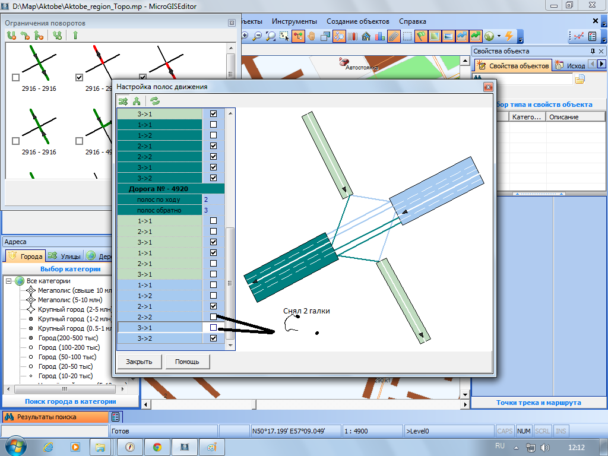Select the zoom out magnifier tool
608x456 pixels.
[257, 36]
